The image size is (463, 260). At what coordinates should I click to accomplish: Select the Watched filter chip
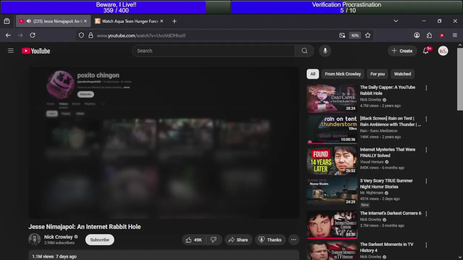(403, 74)
